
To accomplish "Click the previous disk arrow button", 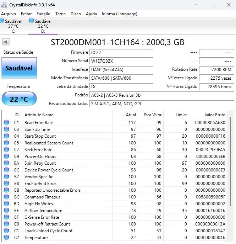I will (x=6, y=42).
